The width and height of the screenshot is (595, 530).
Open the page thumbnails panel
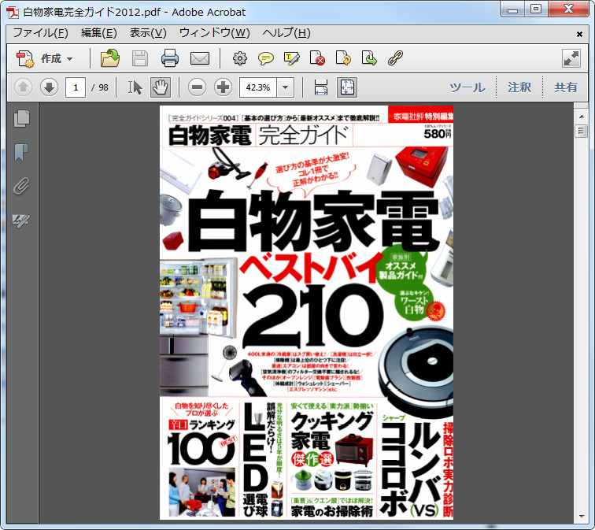(x=22, y=119)
